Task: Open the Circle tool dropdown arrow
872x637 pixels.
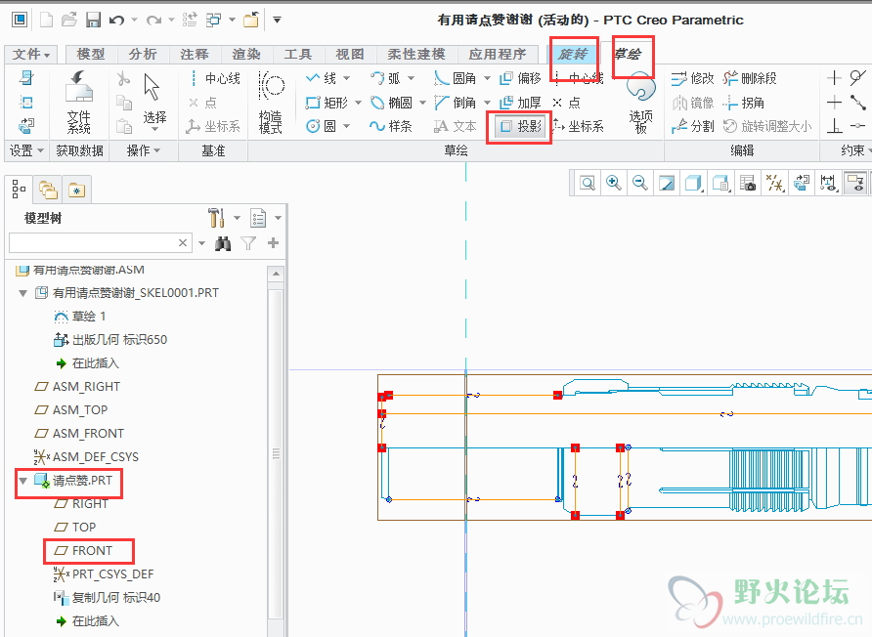Action: coord(346,127)
